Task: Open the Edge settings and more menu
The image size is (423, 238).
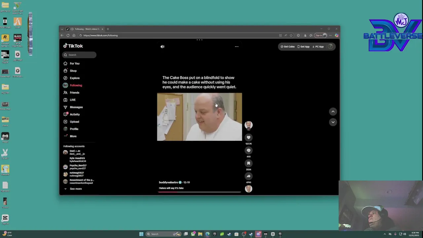Action: [x=330, y=35]
